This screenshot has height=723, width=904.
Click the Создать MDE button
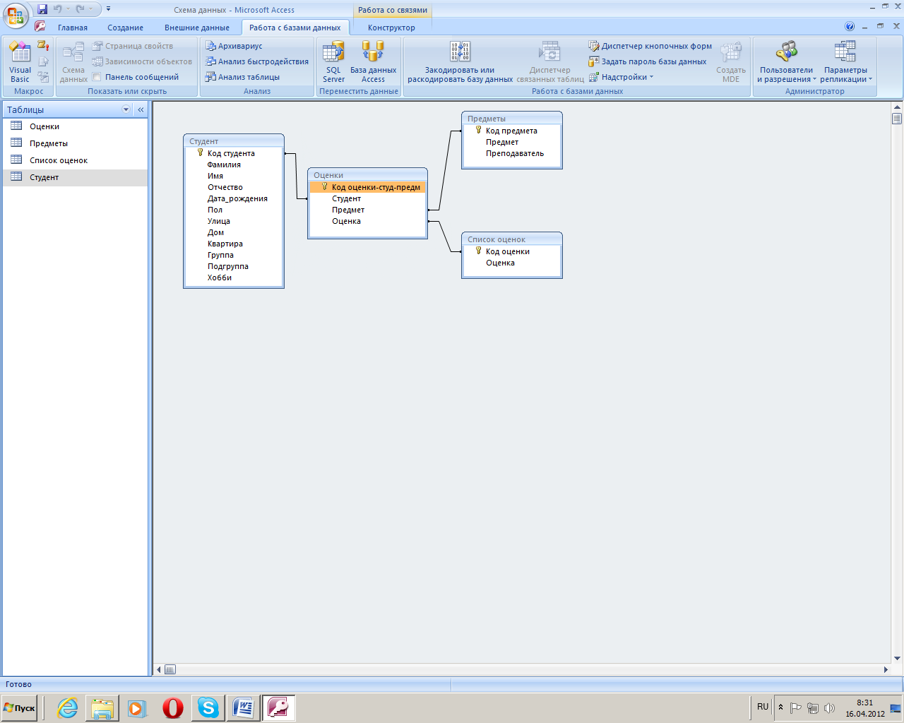point(731,61)
